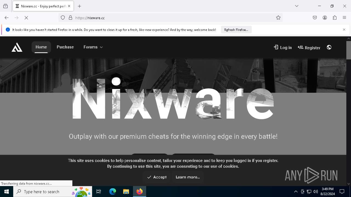Image resolution: width=351 pixels, height=197 pixels.
Task: Open the Firefox application menu
Action: coord(344,18)
